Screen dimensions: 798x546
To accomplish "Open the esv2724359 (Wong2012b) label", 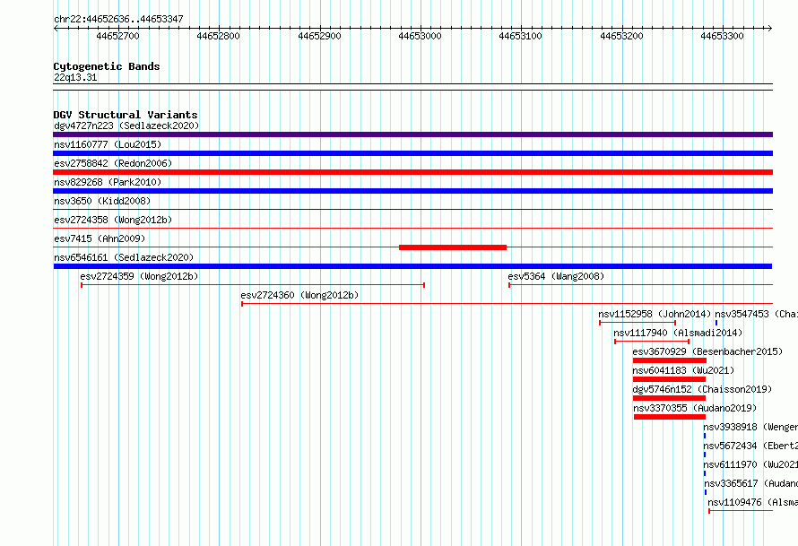I will point(139,276).
